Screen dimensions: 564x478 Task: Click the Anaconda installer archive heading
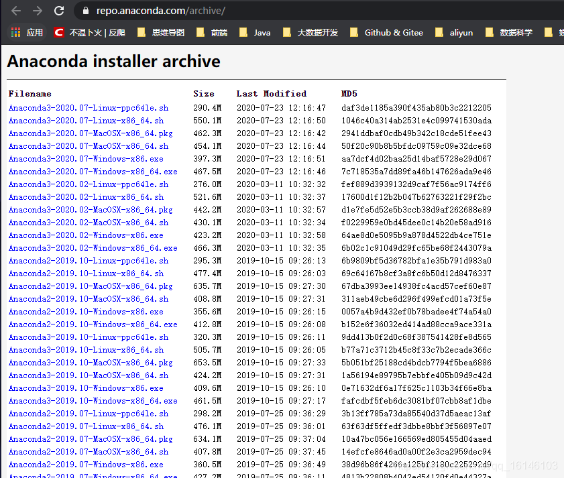[113, 61]
